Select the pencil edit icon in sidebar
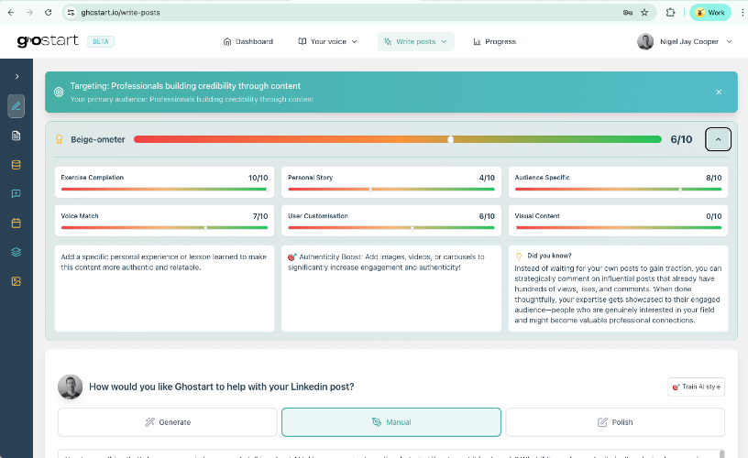748x458 pixels. (x=16, y=106)
